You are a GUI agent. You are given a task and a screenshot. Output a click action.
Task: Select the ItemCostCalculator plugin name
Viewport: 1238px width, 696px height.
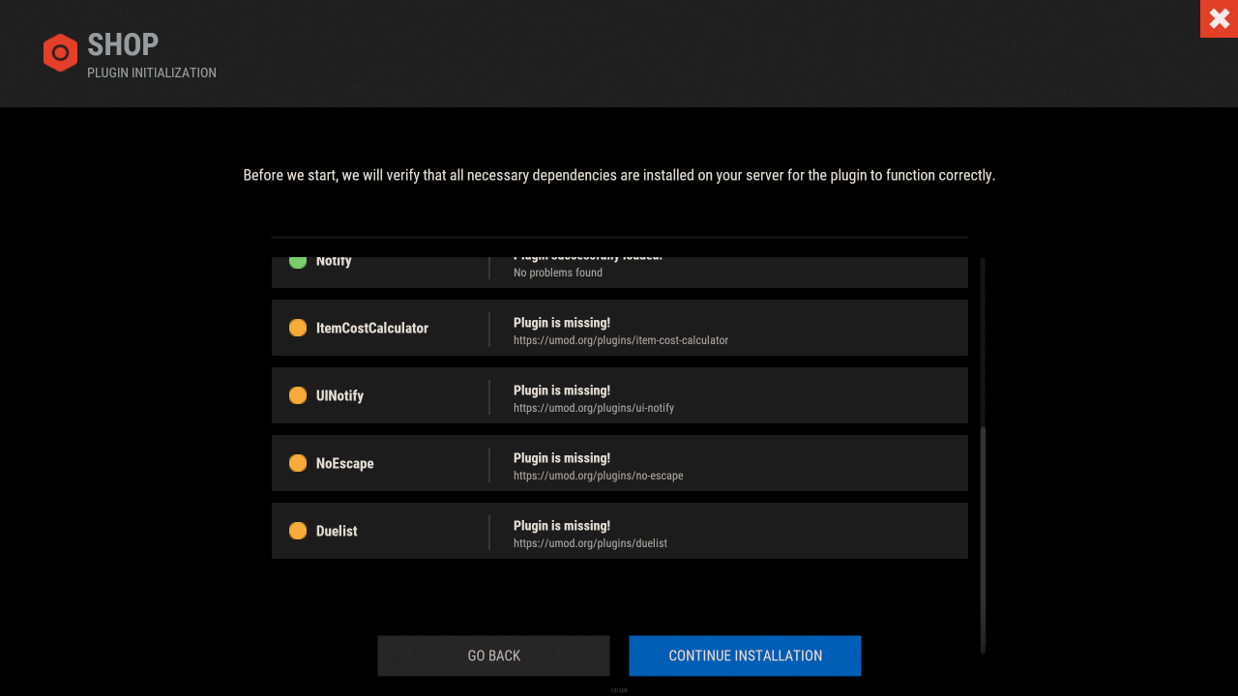[371, 329]
